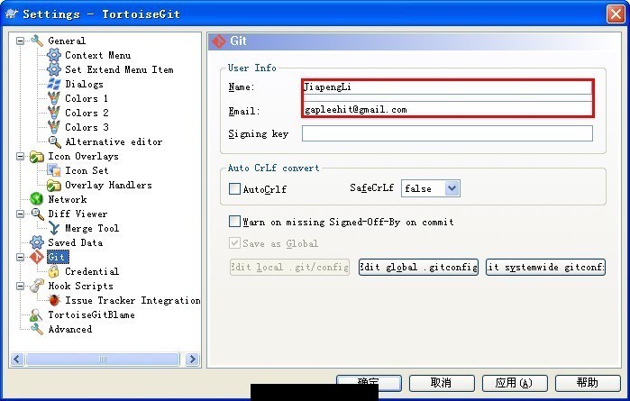The width and height of the screenshot is (630, 401).
Task: Click the Colors 1 icon
Action: (x=54, y=98)
